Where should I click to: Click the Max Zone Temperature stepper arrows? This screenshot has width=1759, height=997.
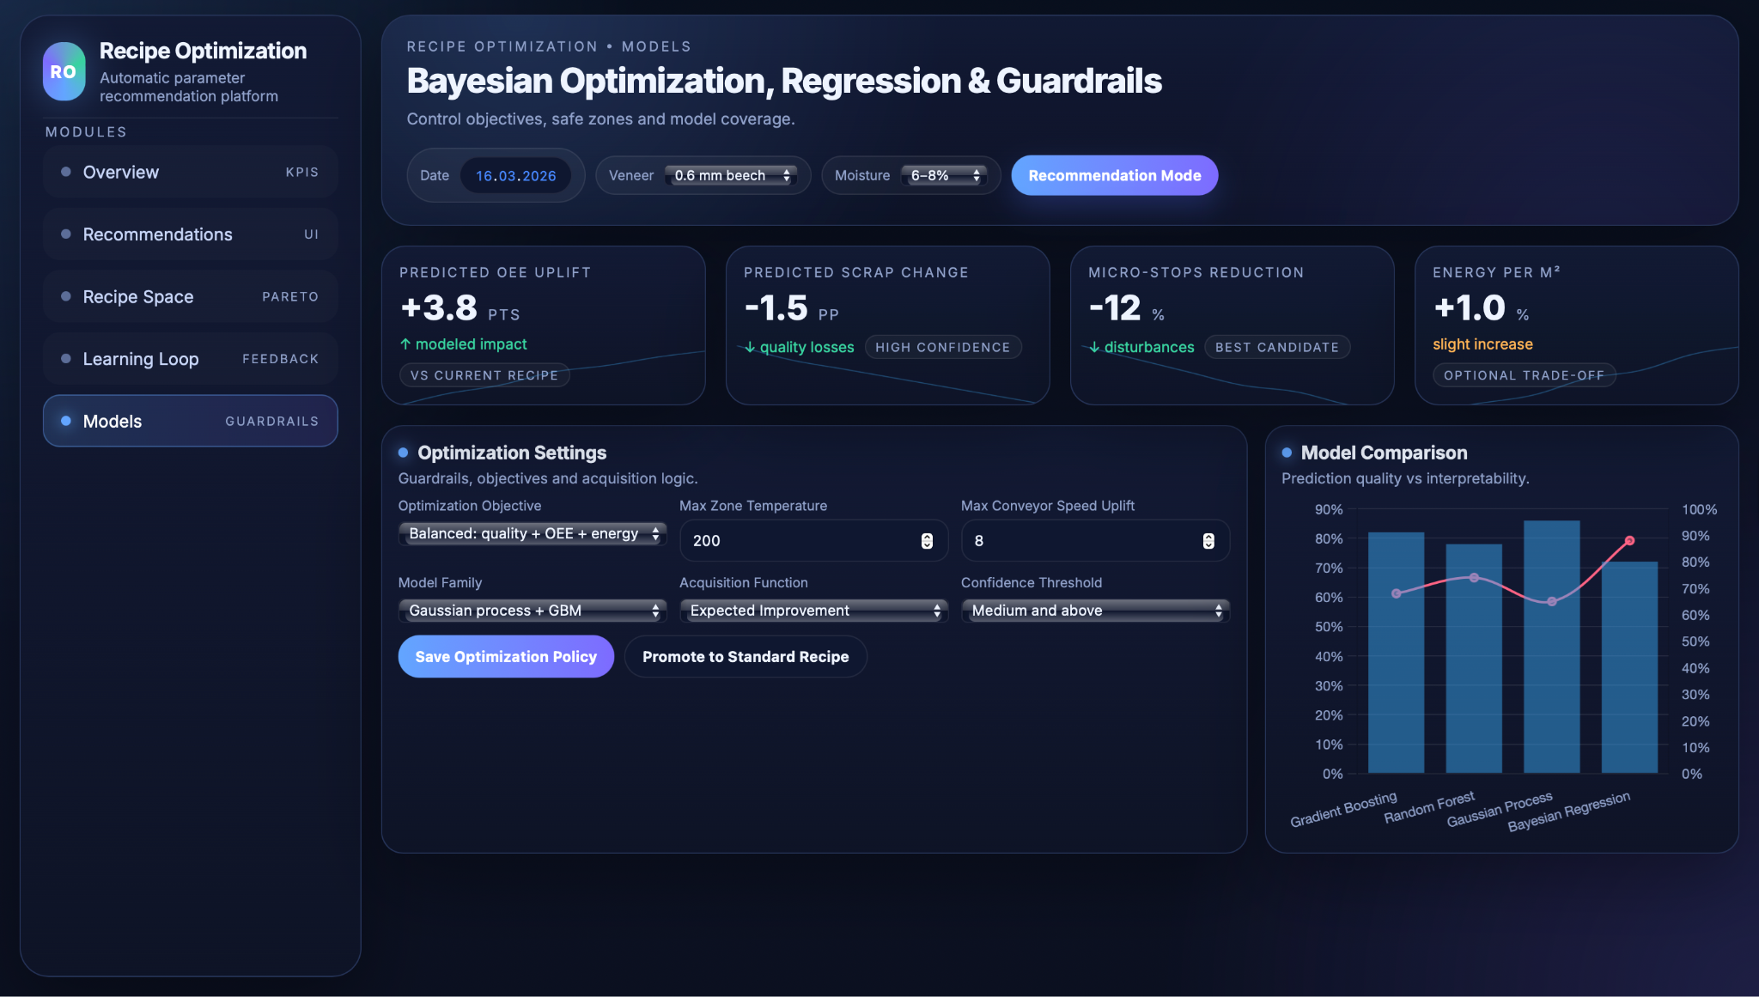(x=927, y=540)
